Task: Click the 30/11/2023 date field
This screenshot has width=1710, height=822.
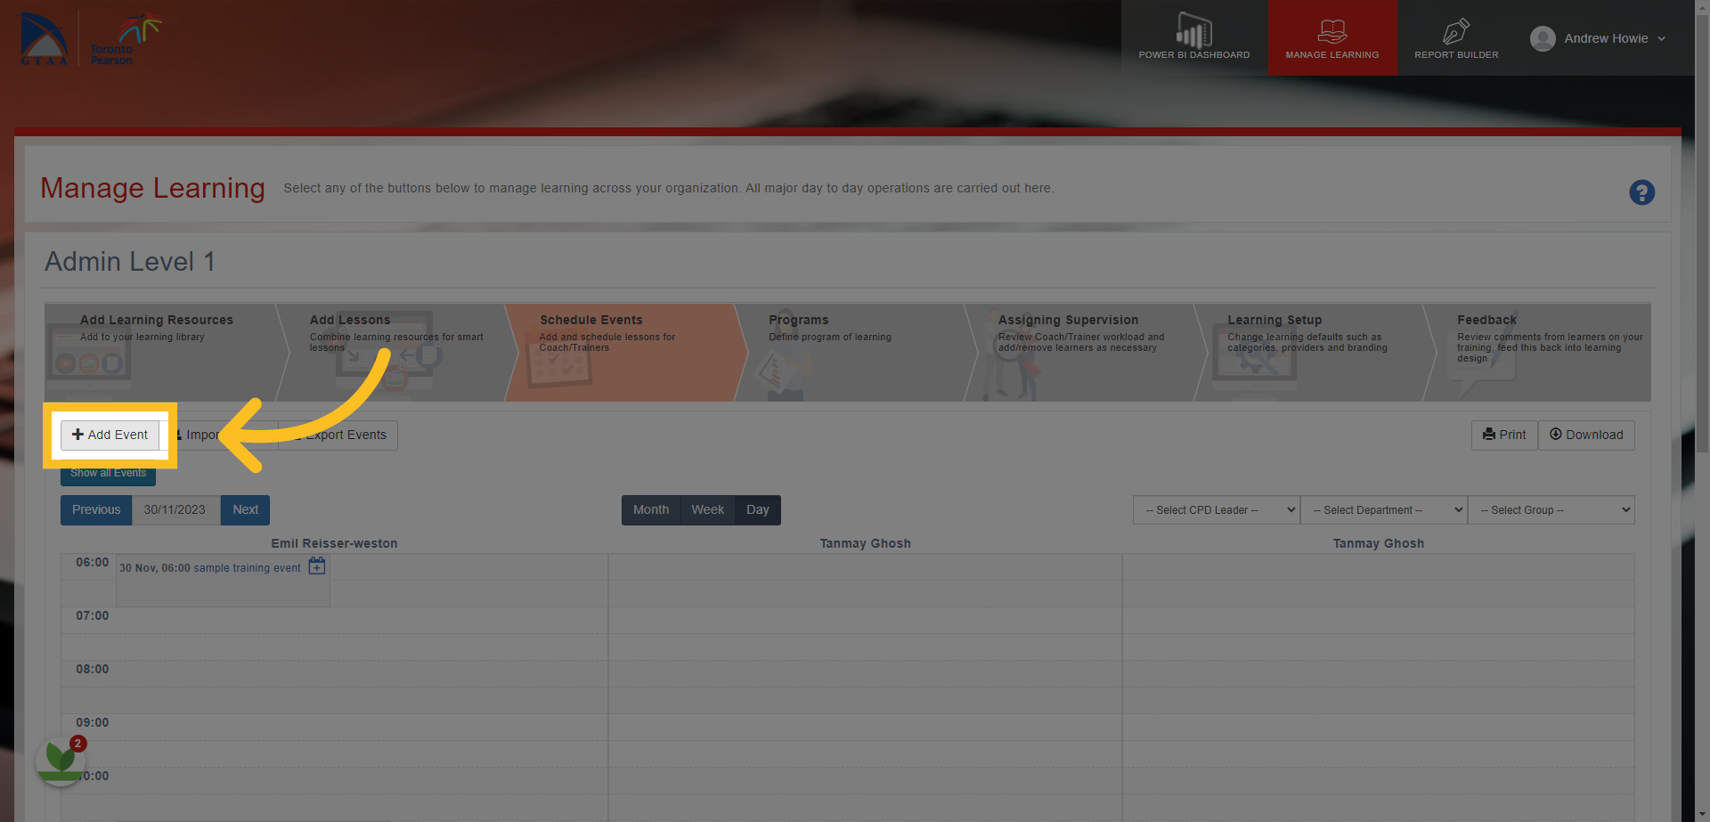Action: (175, 509)
